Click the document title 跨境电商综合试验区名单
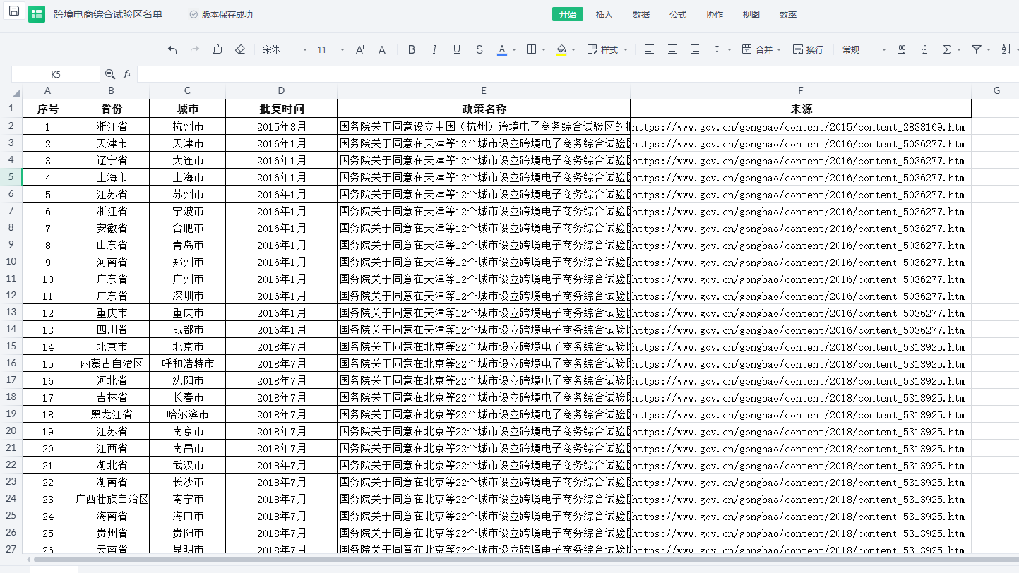The height and width of the screenshot is (573, 1019). [x=108, y=14]
